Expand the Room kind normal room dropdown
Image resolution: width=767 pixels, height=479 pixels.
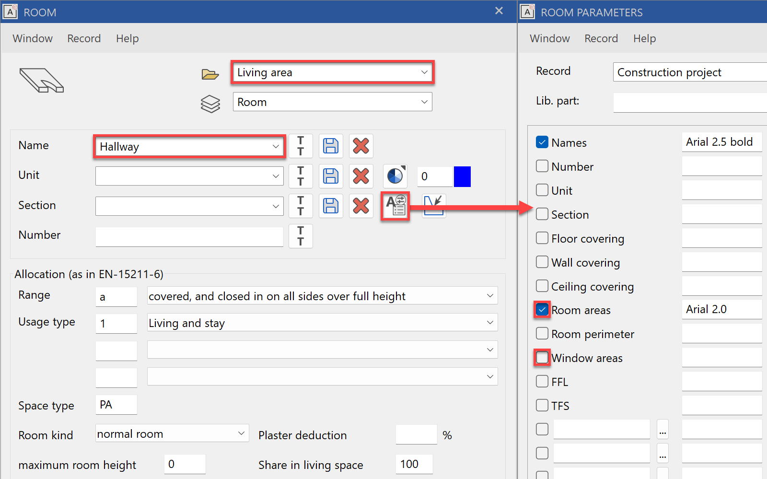point(241,433)
